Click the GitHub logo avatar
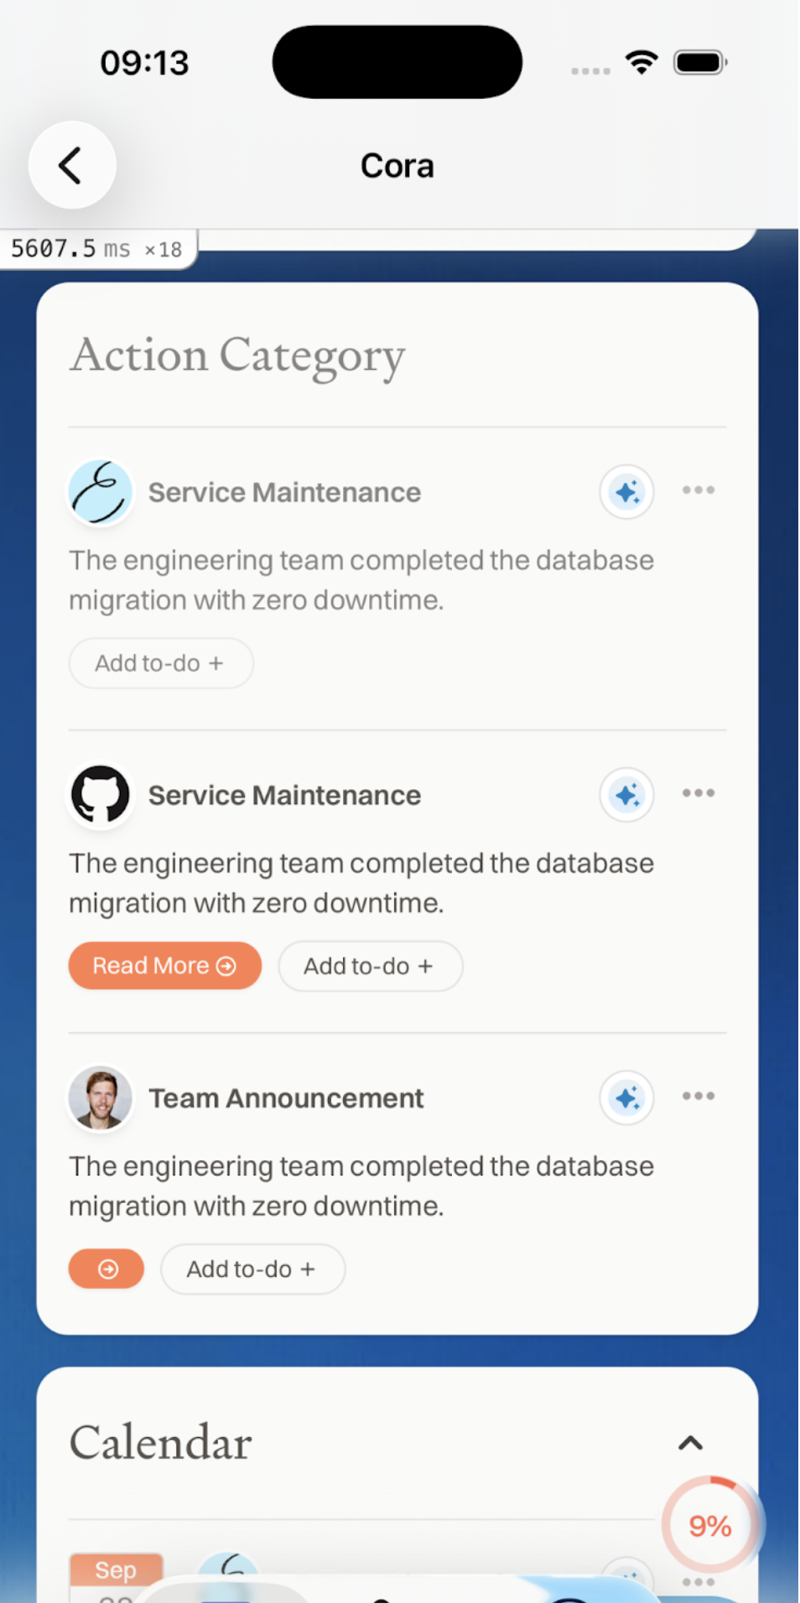Image resolution: width=800 pixels, height=1603 pixels. point(101,795)
